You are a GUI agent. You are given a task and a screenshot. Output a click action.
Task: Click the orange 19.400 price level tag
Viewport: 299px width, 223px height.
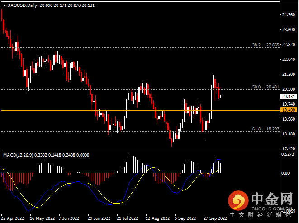tap(289, 110)
